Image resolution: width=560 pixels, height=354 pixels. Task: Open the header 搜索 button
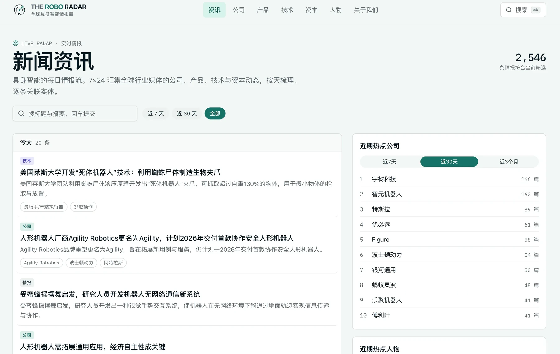523,10
